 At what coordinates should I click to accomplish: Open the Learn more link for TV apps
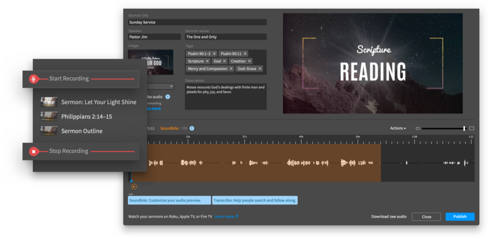(226, 217)
